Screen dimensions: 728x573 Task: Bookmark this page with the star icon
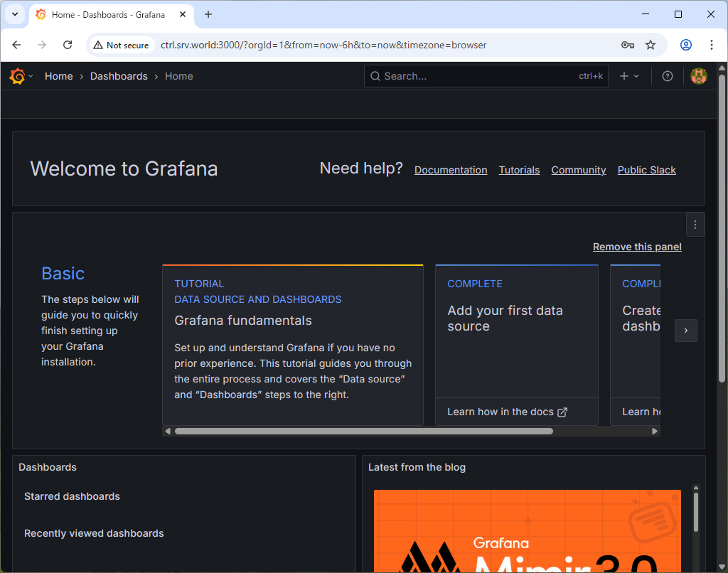pyautogui.click(x=650, y=45)
